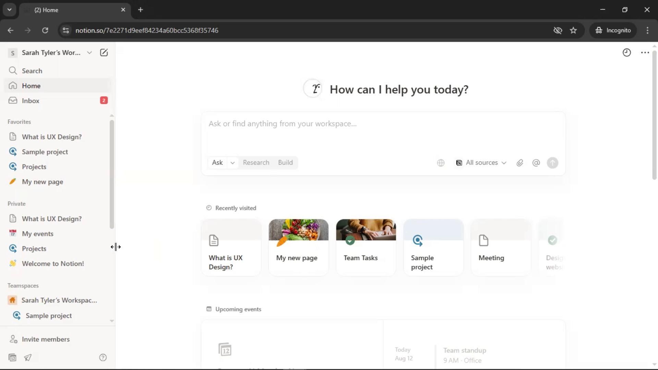The width and height of the screenshot is (658, 370).
Task: Open the All sources dropdown
Action: (481, 163)
